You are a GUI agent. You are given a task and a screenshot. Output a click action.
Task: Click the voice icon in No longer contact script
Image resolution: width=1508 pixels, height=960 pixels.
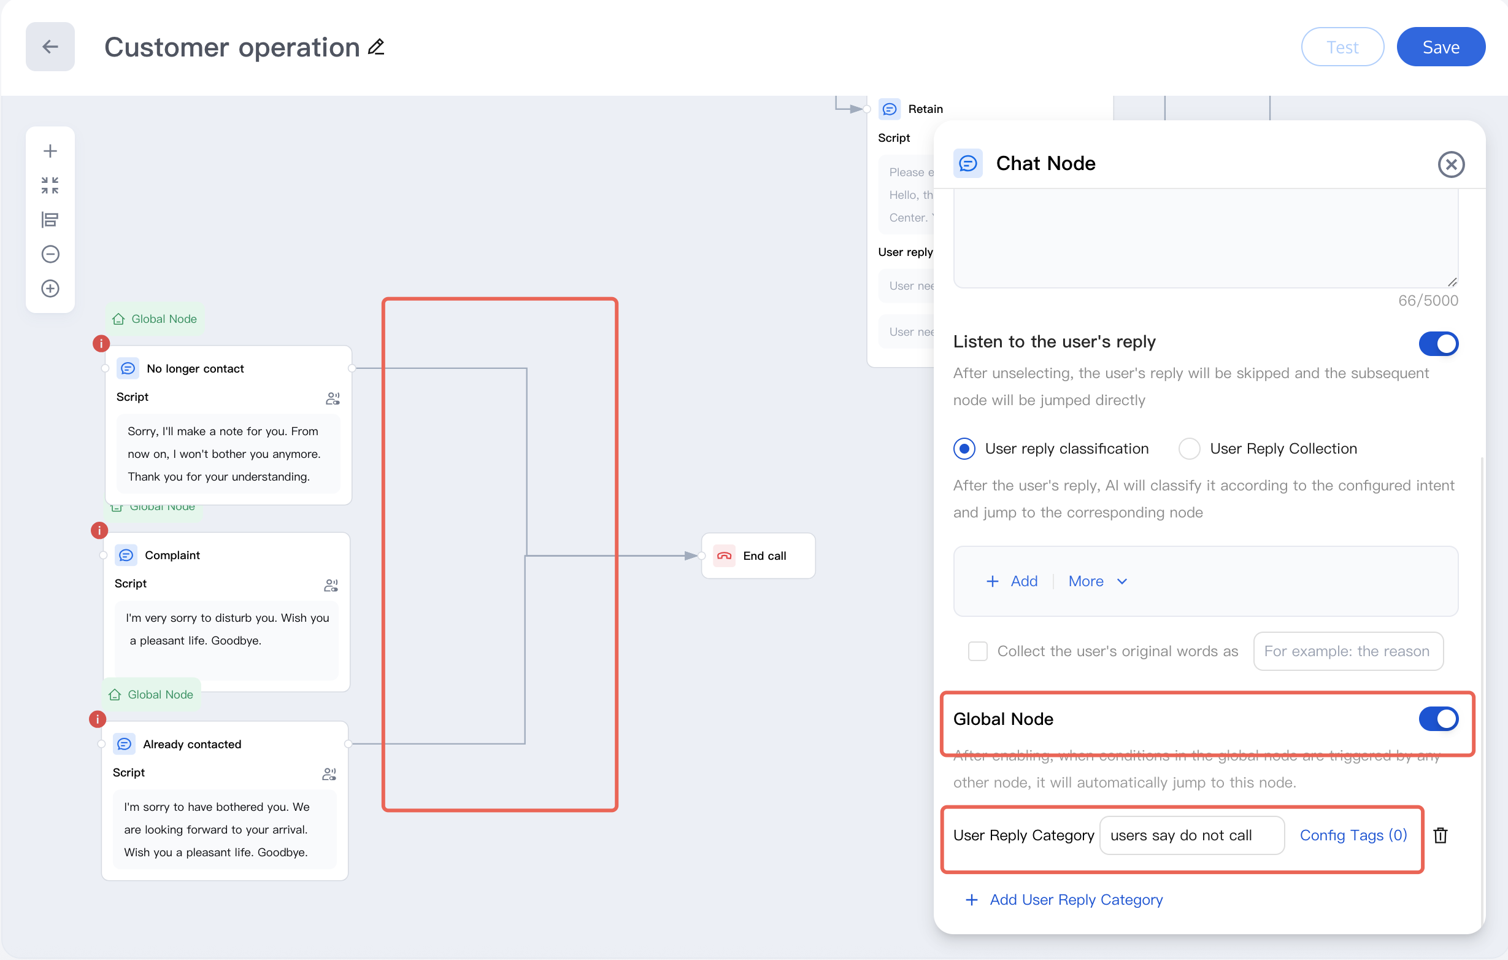point(333,398)
